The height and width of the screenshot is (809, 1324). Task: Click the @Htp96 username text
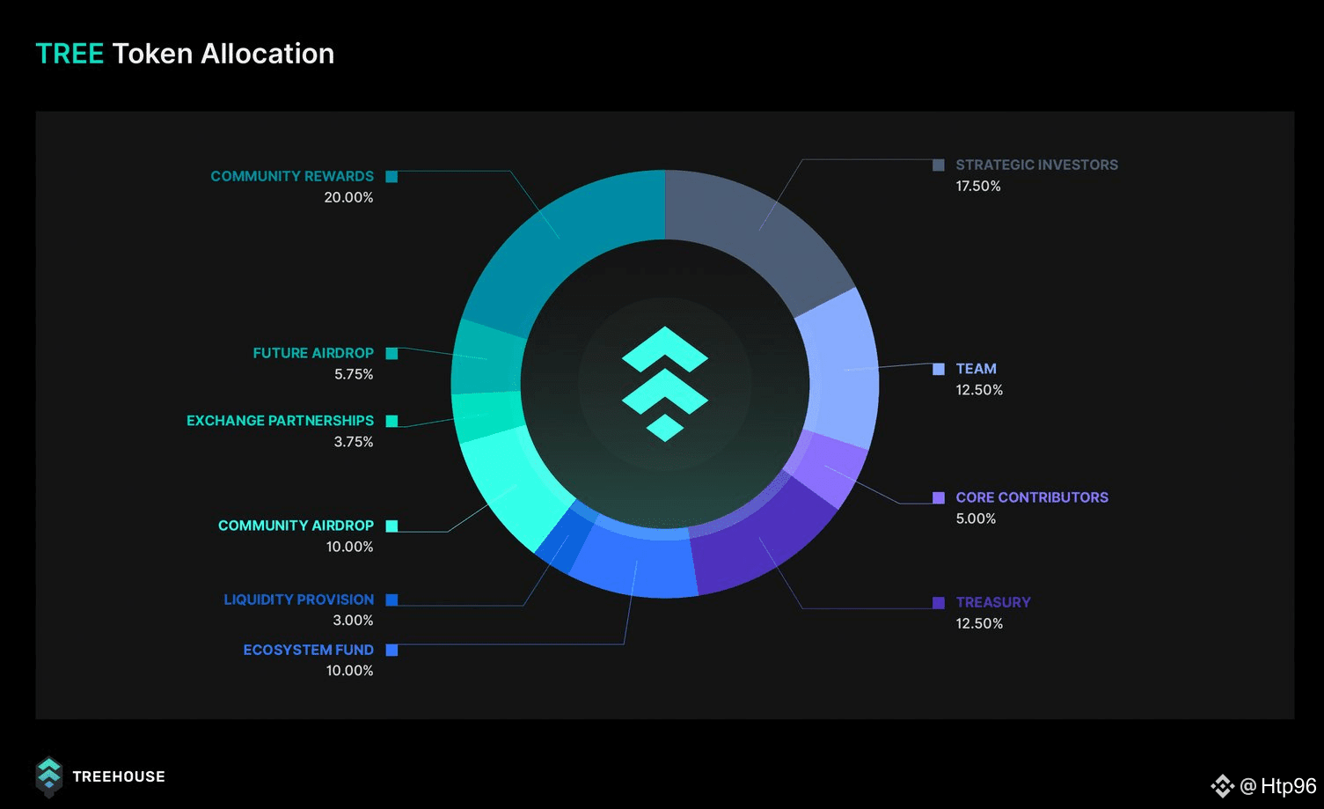pos(1278,787)
